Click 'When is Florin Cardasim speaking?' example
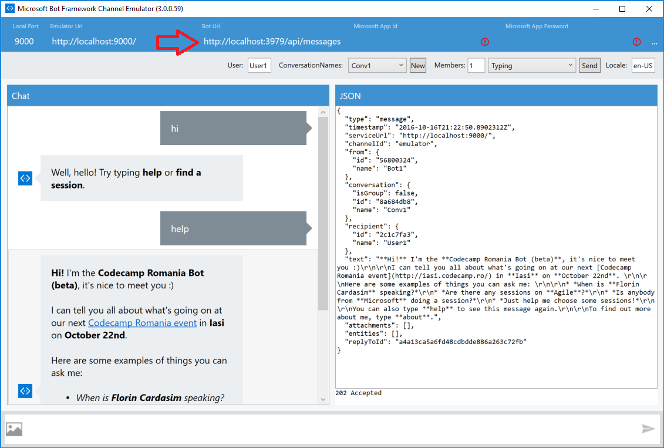 point(150,398)
